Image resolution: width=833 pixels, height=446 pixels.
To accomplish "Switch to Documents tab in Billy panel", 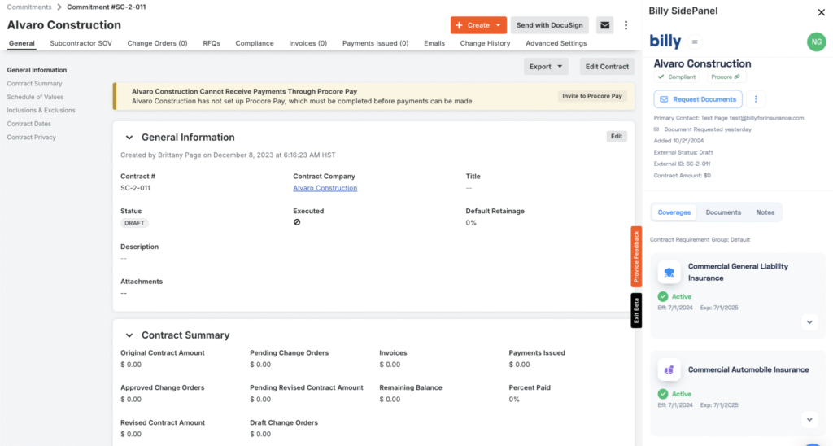I will click(723, 212).
